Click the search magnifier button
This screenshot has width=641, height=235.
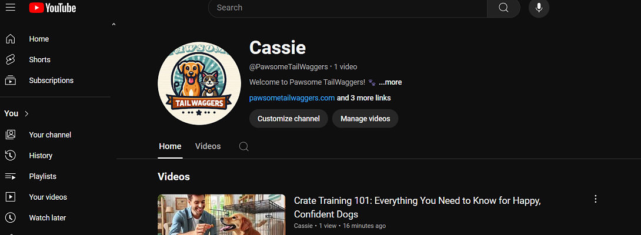(503, 8)
